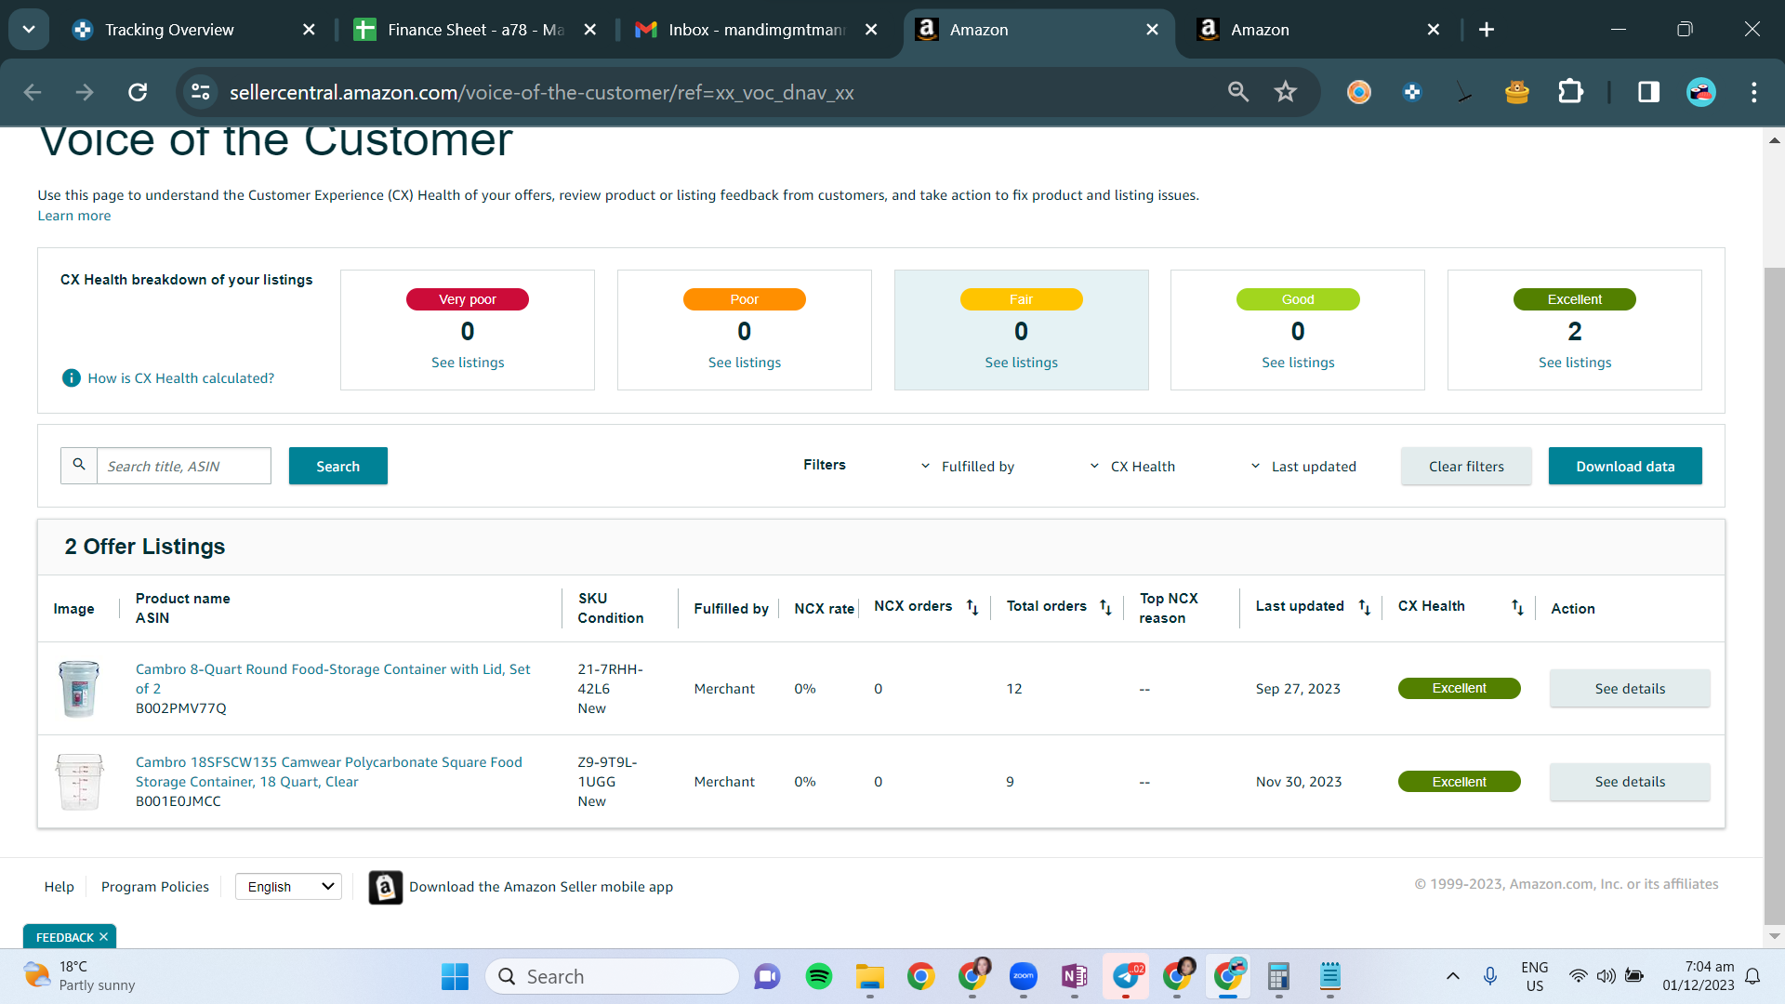Open File Explorer from the taskbar
The image size is (1785, 1004).
870,976
